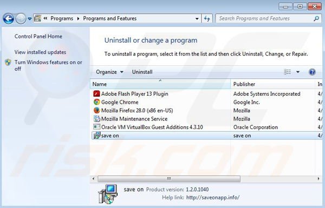Screen dimensions: 325x208
Task: Click the save on installer icon in list
Action: [96, 136]
